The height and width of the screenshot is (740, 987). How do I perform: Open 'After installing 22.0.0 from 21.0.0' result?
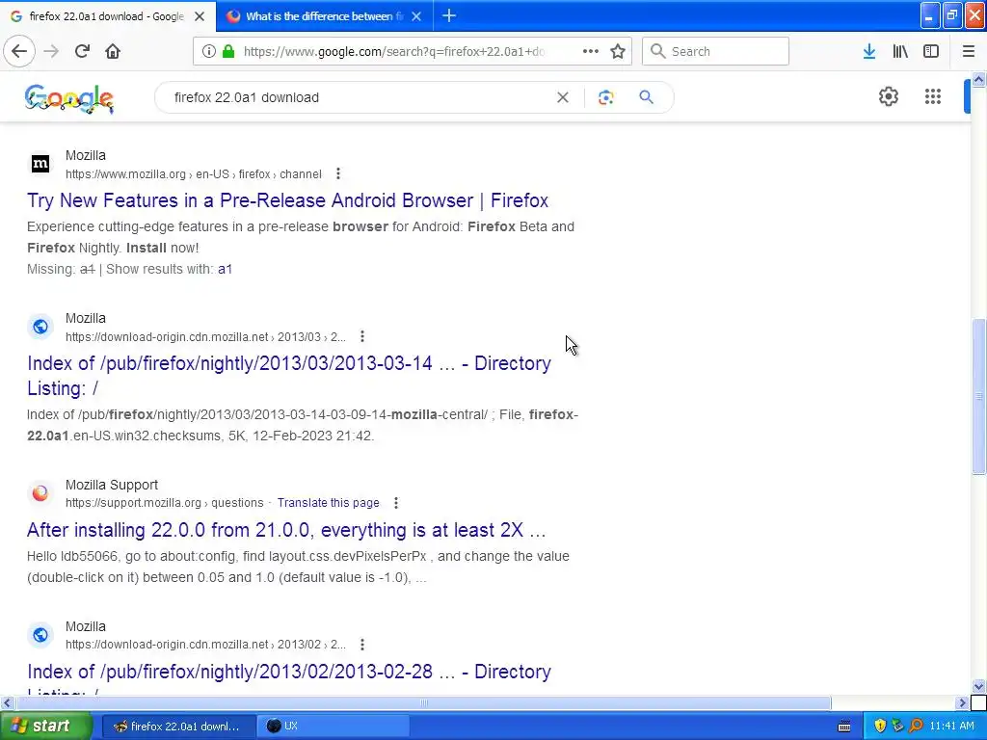tap(286, 530)
